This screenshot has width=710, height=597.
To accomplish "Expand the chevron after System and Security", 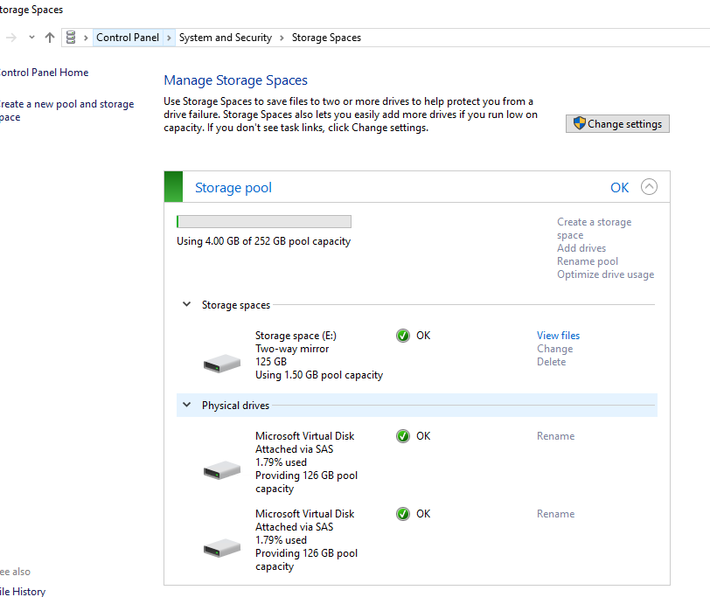I will (282, 38).
